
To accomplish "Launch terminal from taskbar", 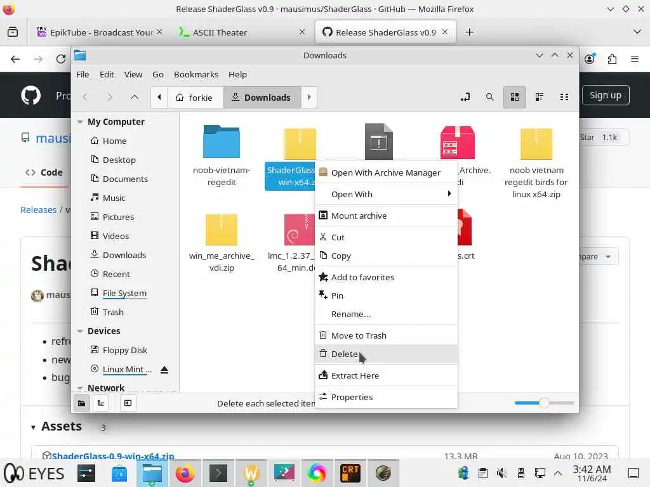I will [218, 473].
